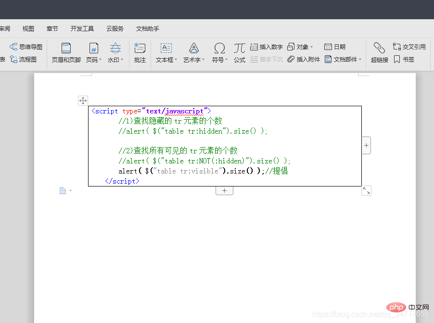Click the table move handle icon

pyautogui.click(x=83, y=100)
